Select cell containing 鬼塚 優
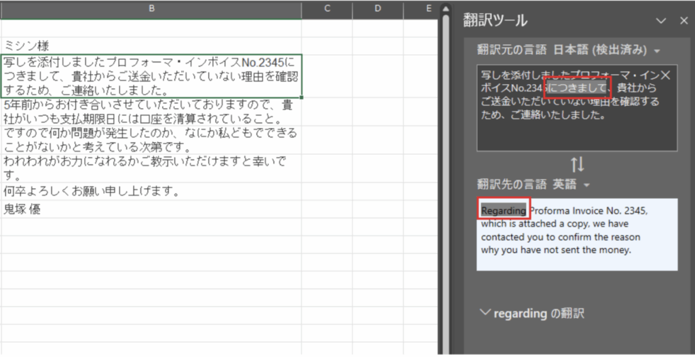This screenshot has width=695, height=357. point(151,209)
